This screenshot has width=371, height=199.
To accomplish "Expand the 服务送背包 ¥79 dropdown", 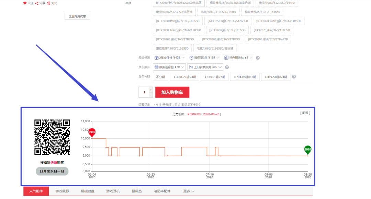I will [x=169, y=67].
